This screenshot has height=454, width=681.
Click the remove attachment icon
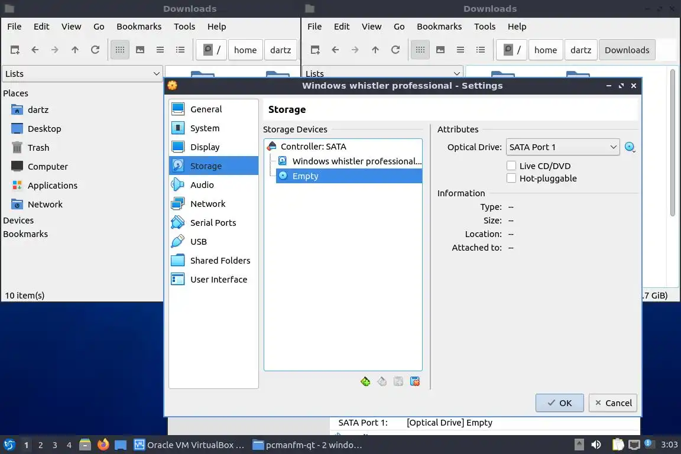(415, 381)
